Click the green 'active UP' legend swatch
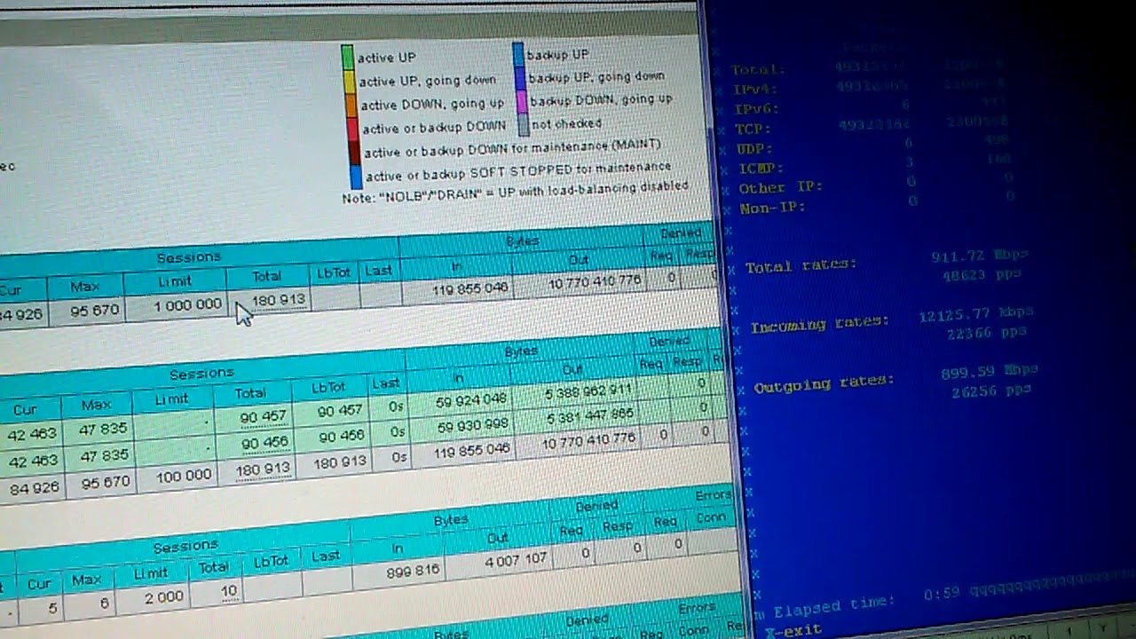Screen dimensions: 1136x639 coord(348,58)
